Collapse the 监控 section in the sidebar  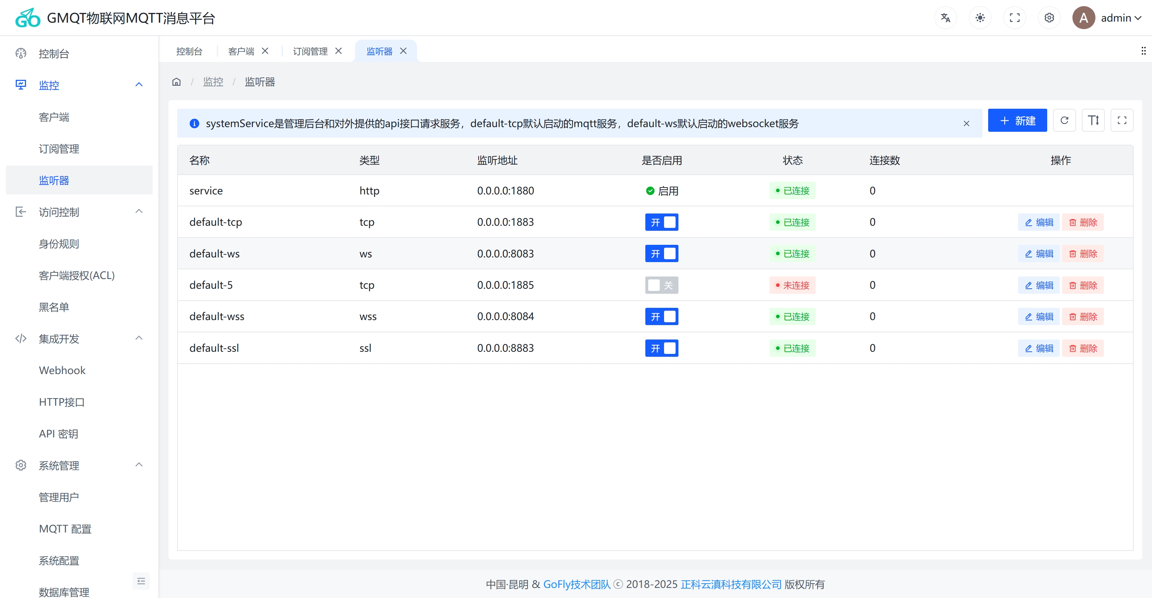pyautogui.click(x=139, y=85)
